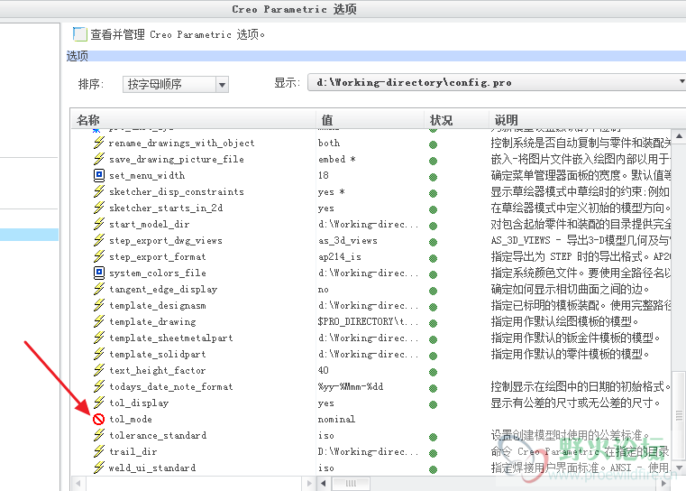Click the red prohibited icon beside tol_mode
This screenshot has height=491, width=686.
coord(99,419)
